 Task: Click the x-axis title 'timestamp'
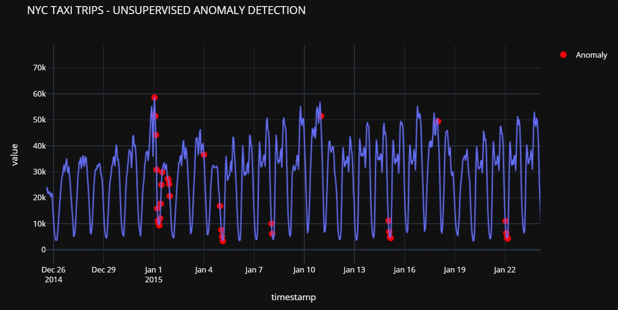pos(294,297)
